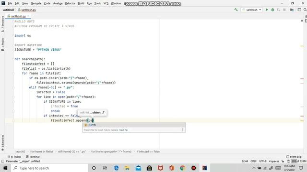The width and height of the screenshot is (307, 172).
Task: Open the Structure tool window
Action: pos(2,24)
